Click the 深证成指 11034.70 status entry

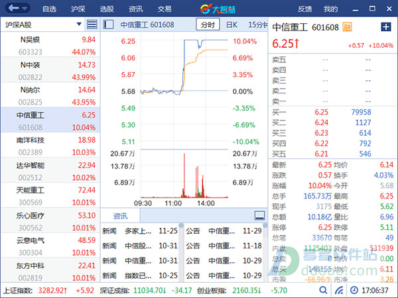[x=146, y=291]
